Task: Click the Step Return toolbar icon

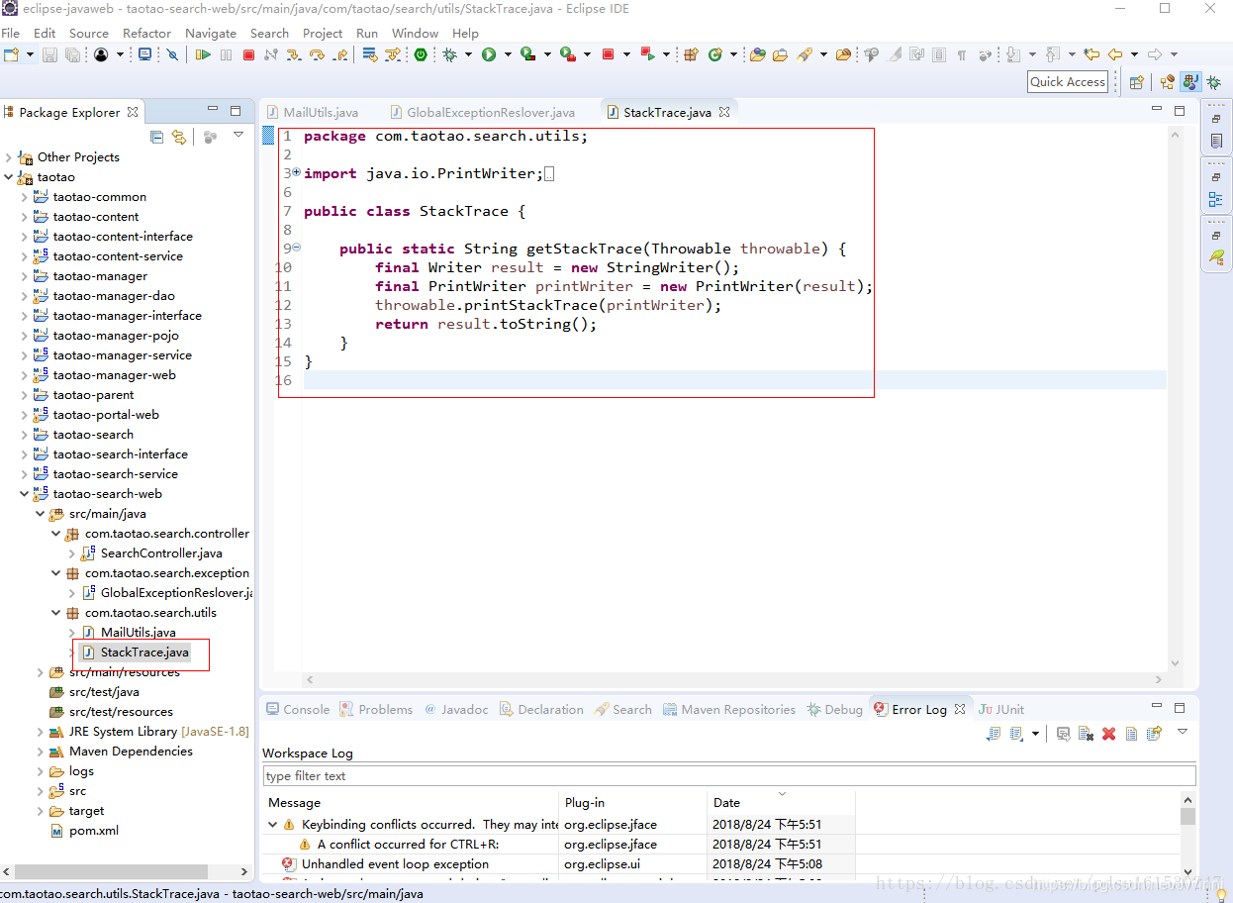Action: tap(339, 54)
